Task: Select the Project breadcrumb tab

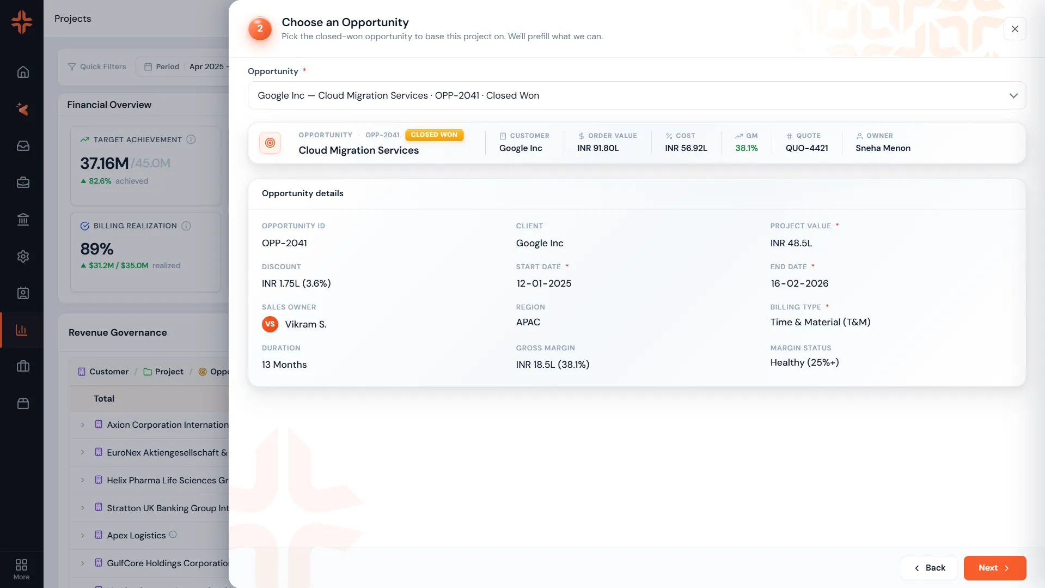Action: [163, 372]
